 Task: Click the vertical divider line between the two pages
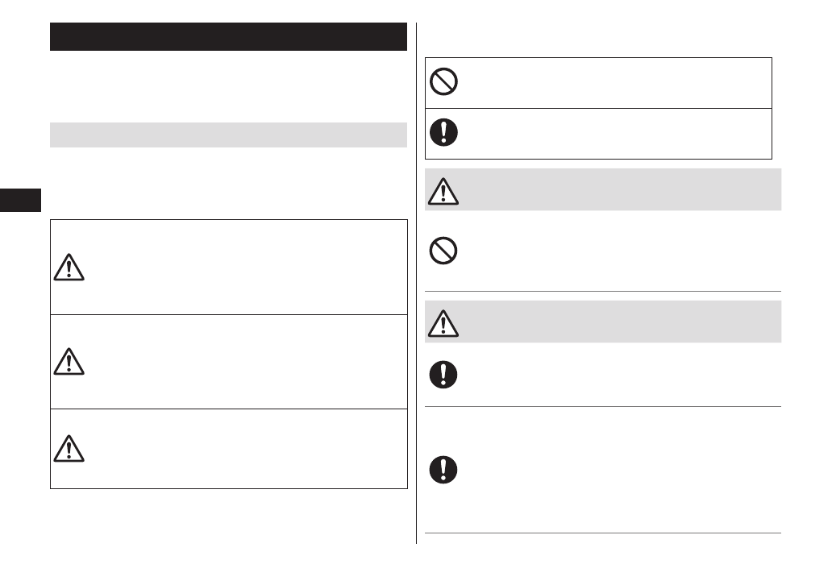[x=417, y=282]
